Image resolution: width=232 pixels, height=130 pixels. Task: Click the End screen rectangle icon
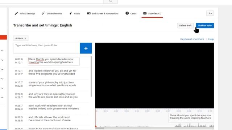coord(88,13)
